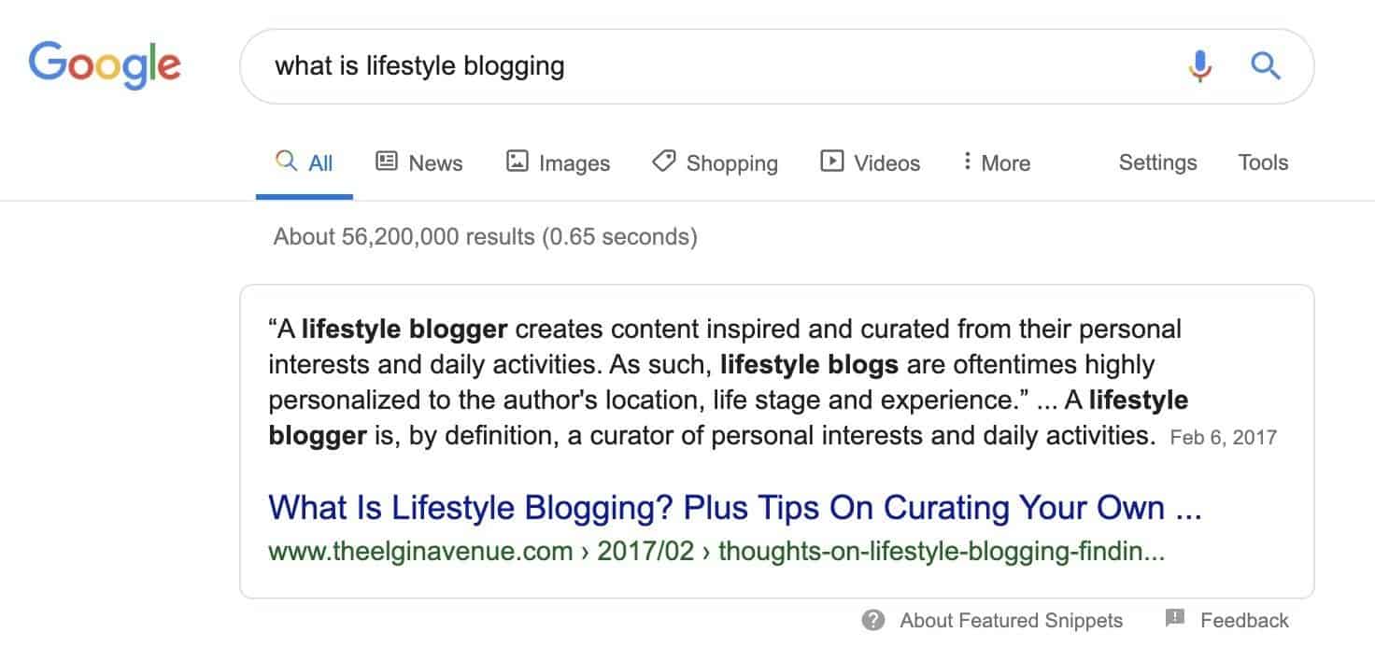Image resolution: width=1375 pixels, height=661 pixels.
Task: Click the Feedback flag icon
Action: point(1175,618)
